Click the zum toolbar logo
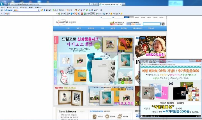Screen dimensions: 202x120 coord(9,10)
